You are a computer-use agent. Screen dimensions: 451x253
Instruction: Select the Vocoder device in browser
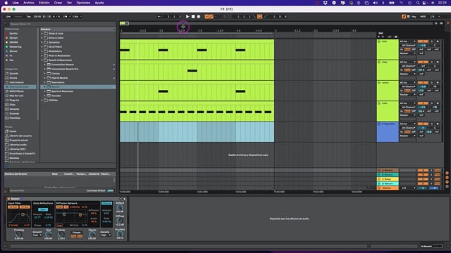(x=56, y=96)
